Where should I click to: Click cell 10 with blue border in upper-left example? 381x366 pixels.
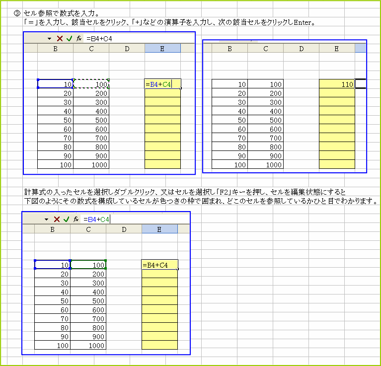click(56, 84)
